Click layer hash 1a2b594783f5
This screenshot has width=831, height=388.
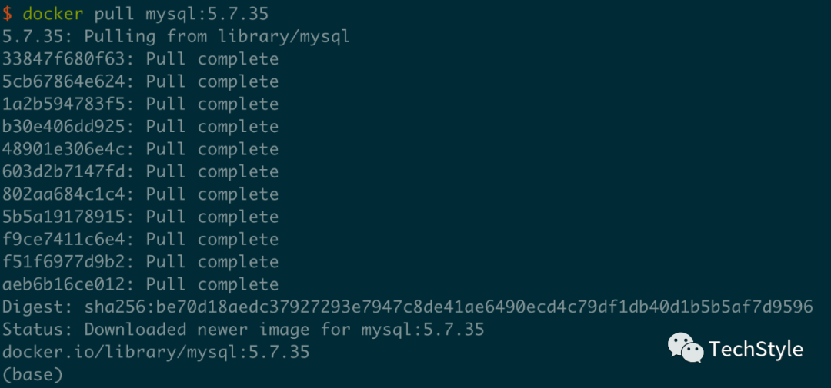[x=68, y=104]
